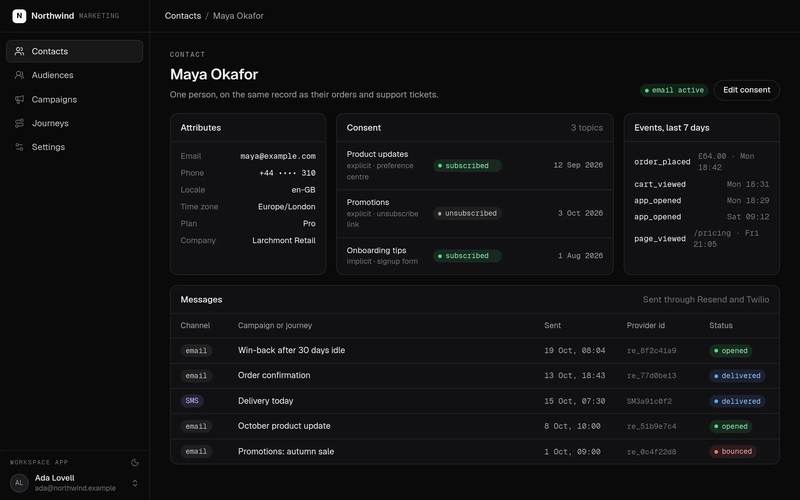The width and height of the screenshot is (800, 500).
Task: Click the Journeys route icon
Action: 19,123
